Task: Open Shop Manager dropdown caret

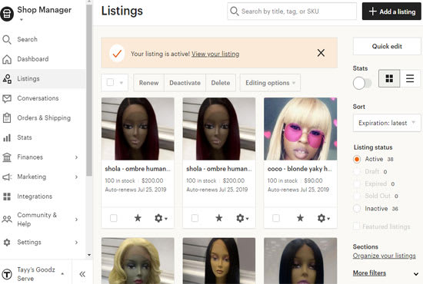Action: point(22,19)
